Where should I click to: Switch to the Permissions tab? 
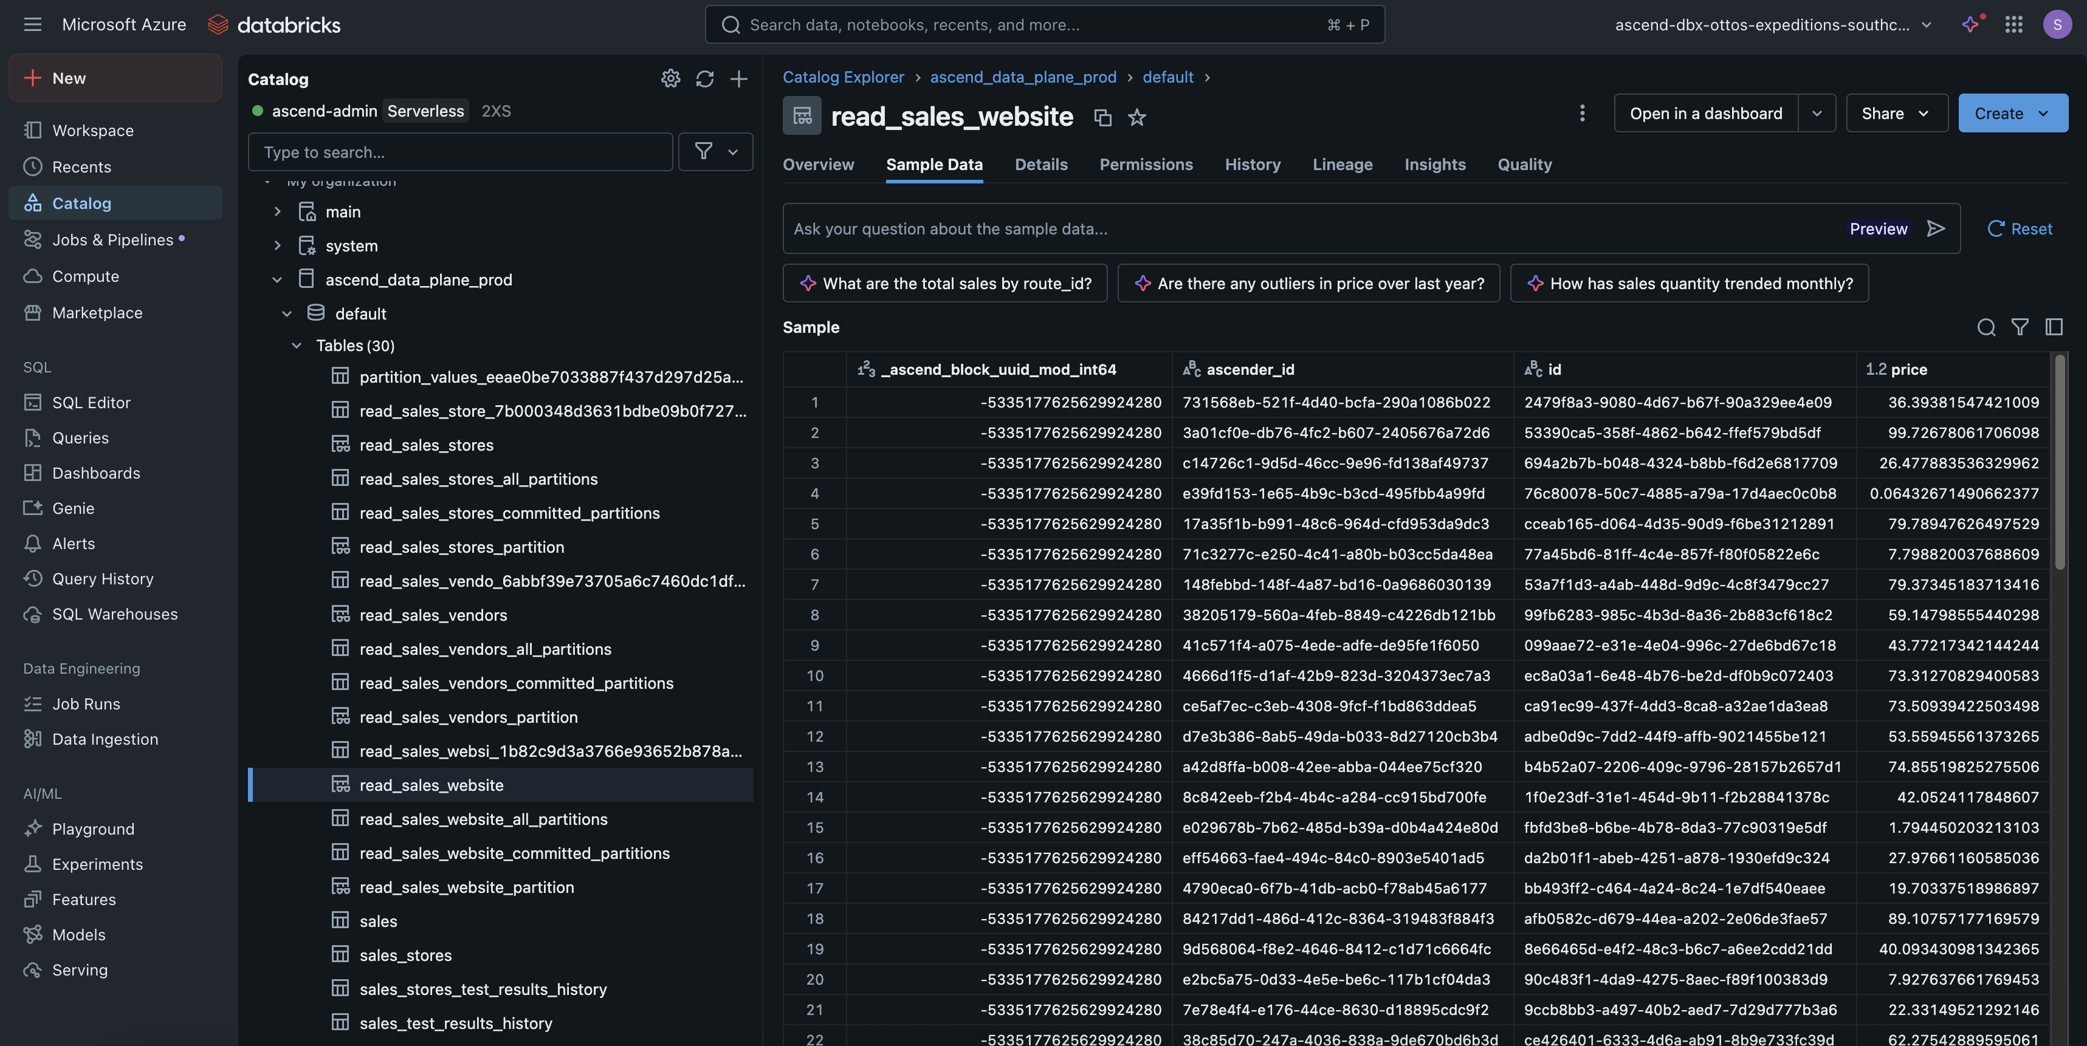point(1146,165)
